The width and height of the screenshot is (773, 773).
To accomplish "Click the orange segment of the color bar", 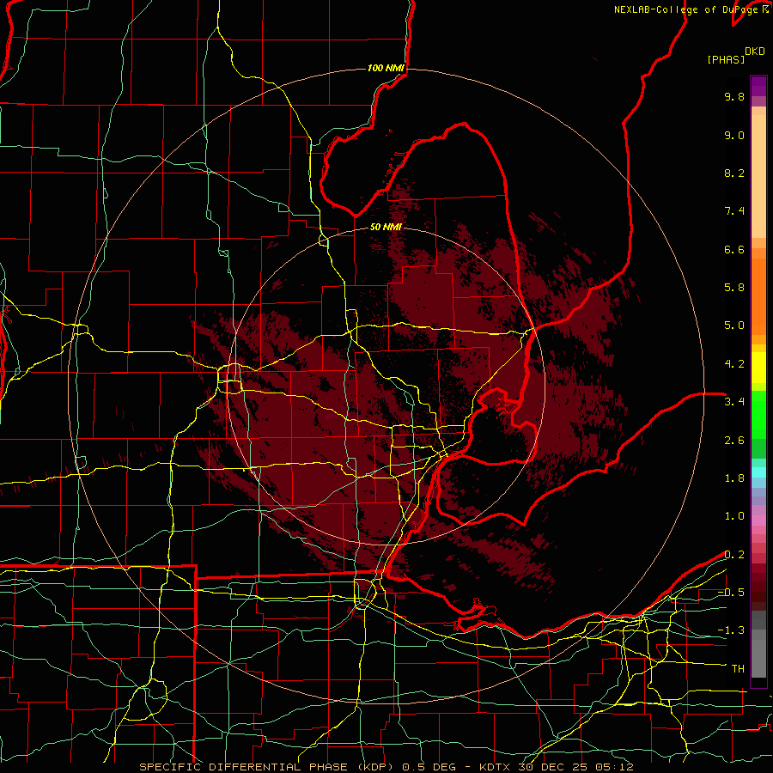I will [x=758, y=295].
